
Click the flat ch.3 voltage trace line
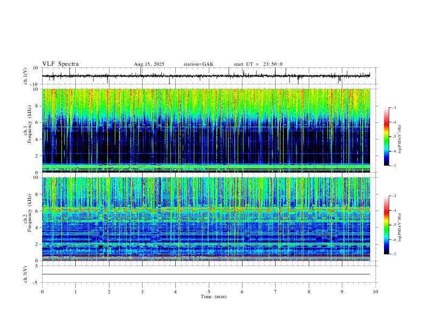coord(206,274)
